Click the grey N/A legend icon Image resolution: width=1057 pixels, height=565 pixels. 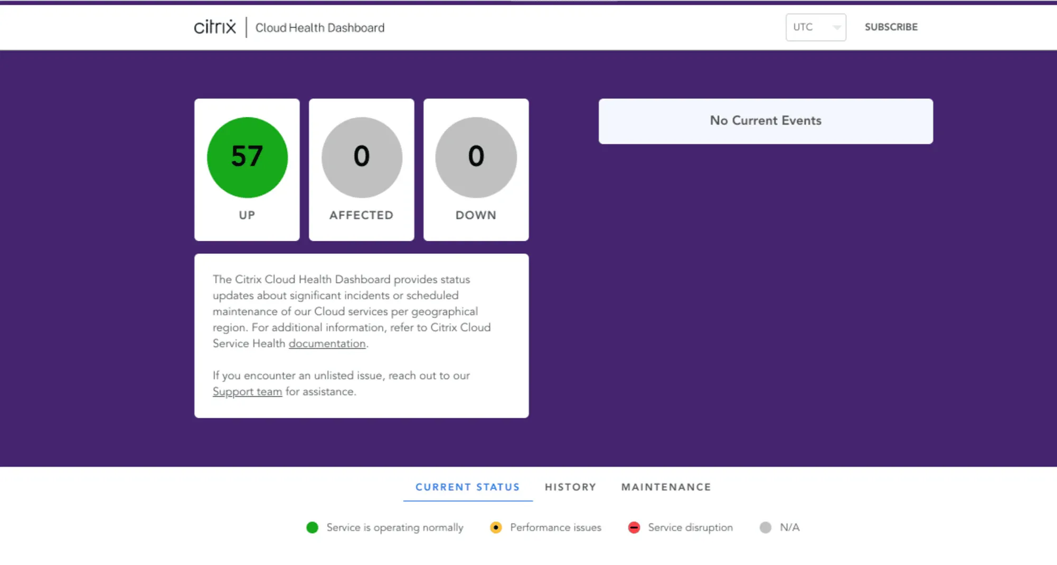pyautogui.click(x=766, y=528)
